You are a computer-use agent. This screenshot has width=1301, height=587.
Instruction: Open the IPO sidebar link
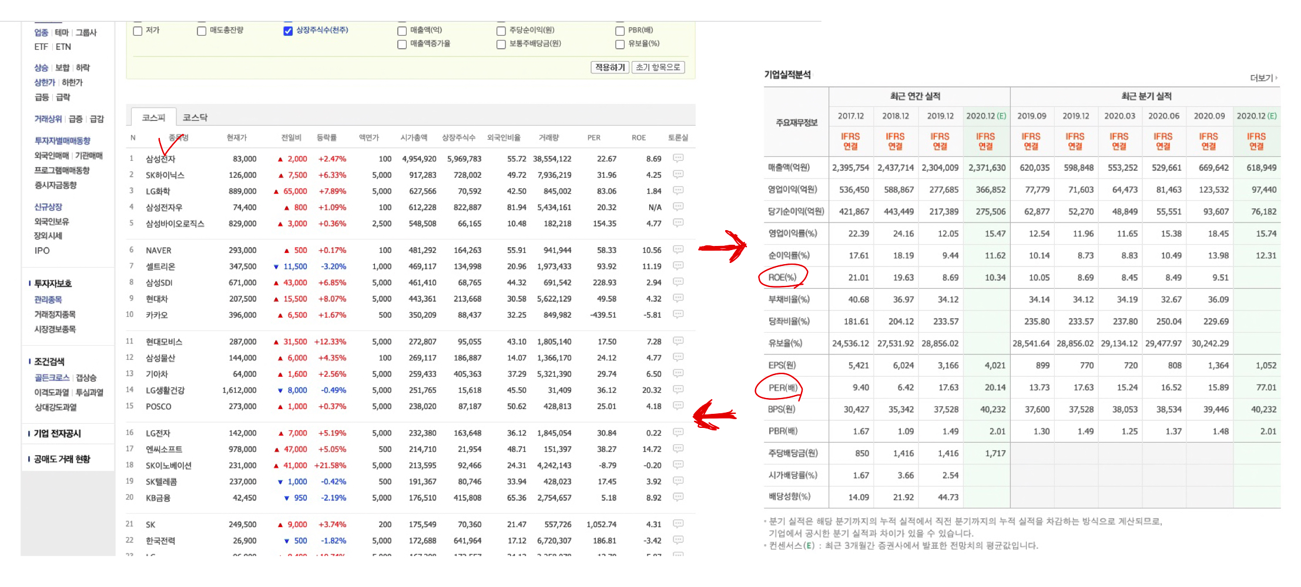pyautogui.click(x=42, y=251)
